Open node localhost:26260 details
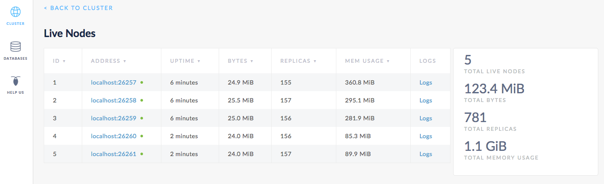604x184 pixels. click(113, 136)
